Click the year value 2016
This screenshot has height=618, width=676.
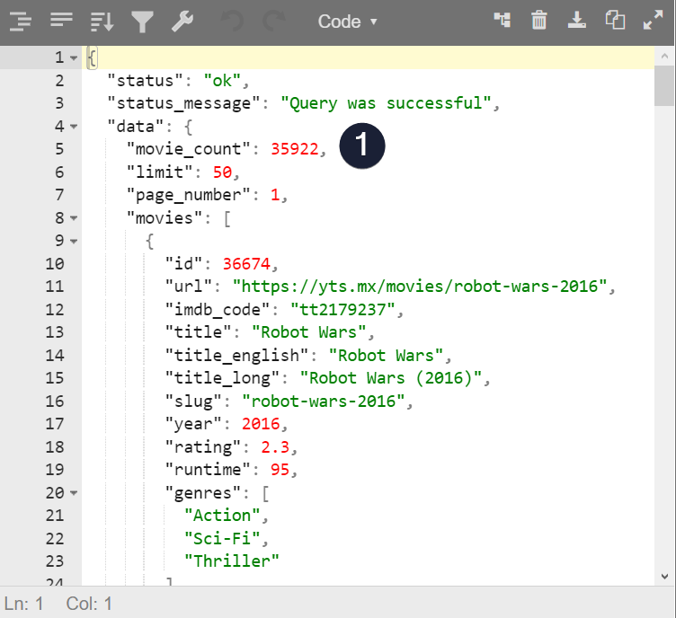261,424
